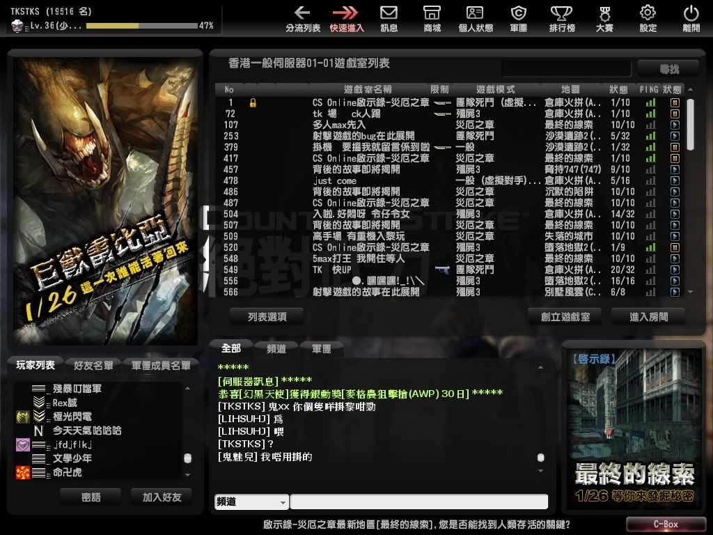This screenshot has width=713, height=535.
Task: Open the 排行榜 ranking trophy icon
Action: (x=561, y=13)
